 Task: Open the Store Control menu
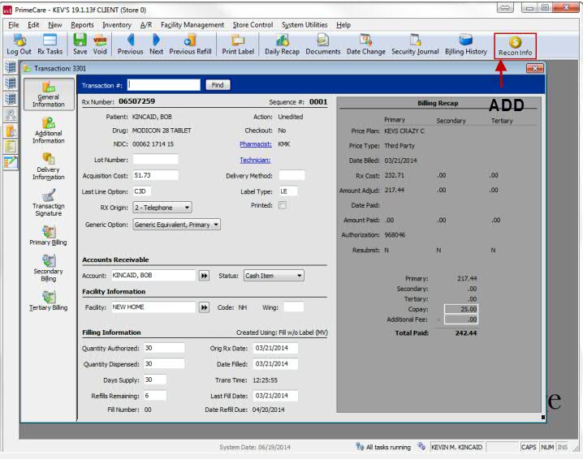click(253, 25)
